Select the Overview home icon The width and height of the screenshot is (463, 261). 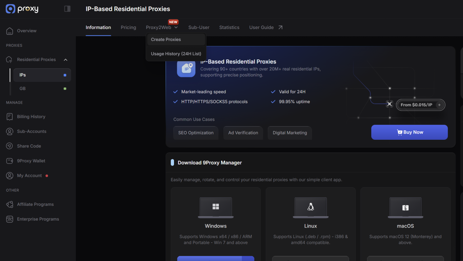coord(10,31)
